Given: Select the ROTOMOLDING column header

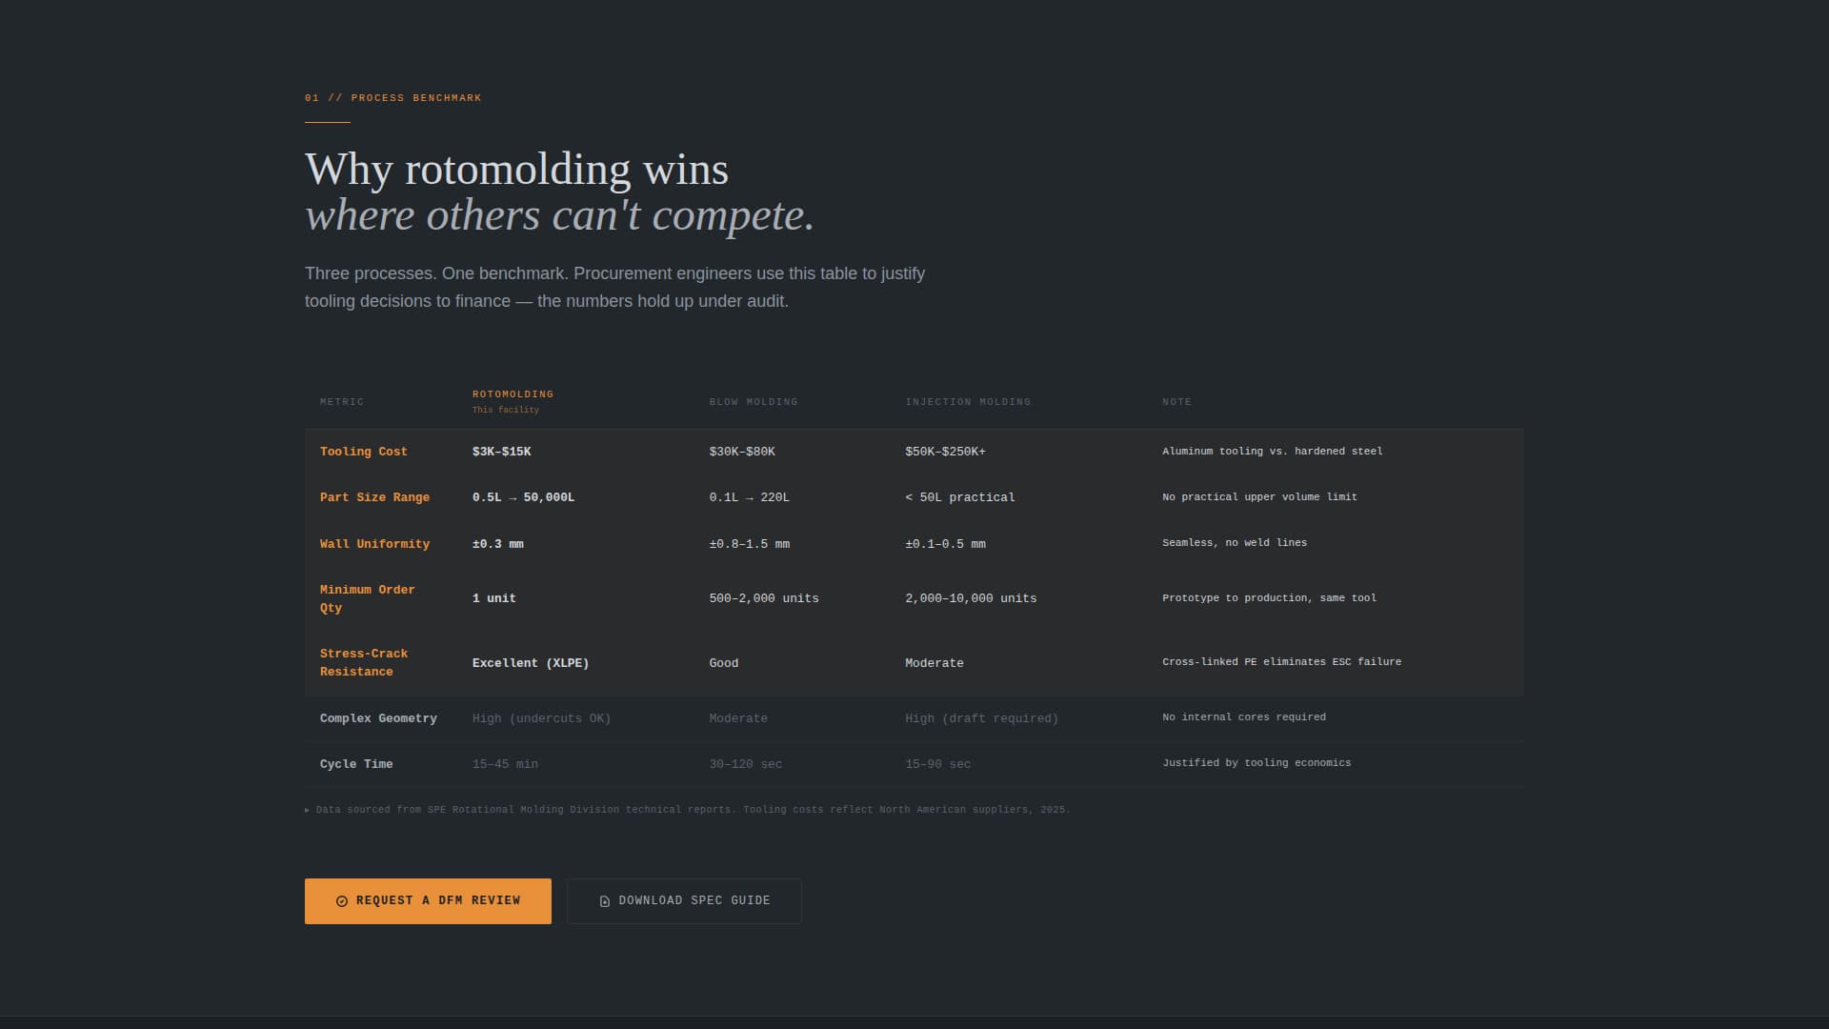Looking at the screenshot, I should pos(513,393).
